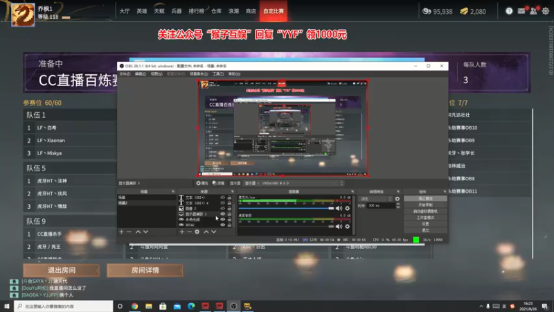Screen dimensions: 554x312
Task: Toggle lock on 图像 2 source
Action: (x=229, y=209)
